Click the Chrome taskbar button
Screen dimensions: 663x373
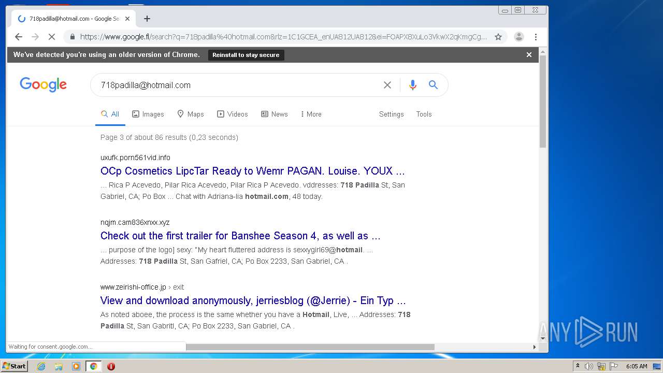(93, 366)
